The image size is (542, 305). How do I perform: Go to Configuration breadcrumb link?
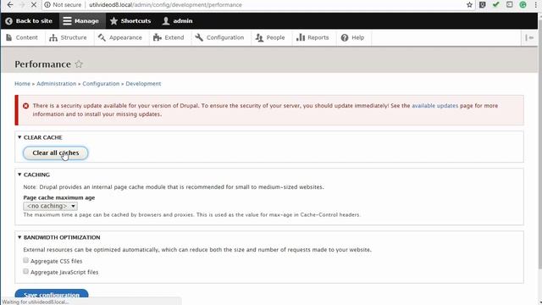tap(101, 84)
